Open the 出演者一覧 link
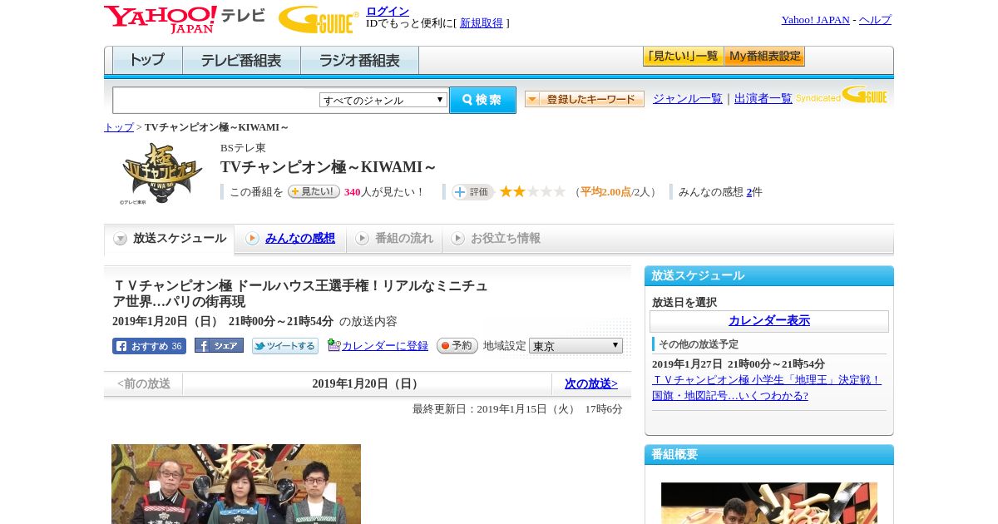The image size is (998, 524). (x=763, y=99)
